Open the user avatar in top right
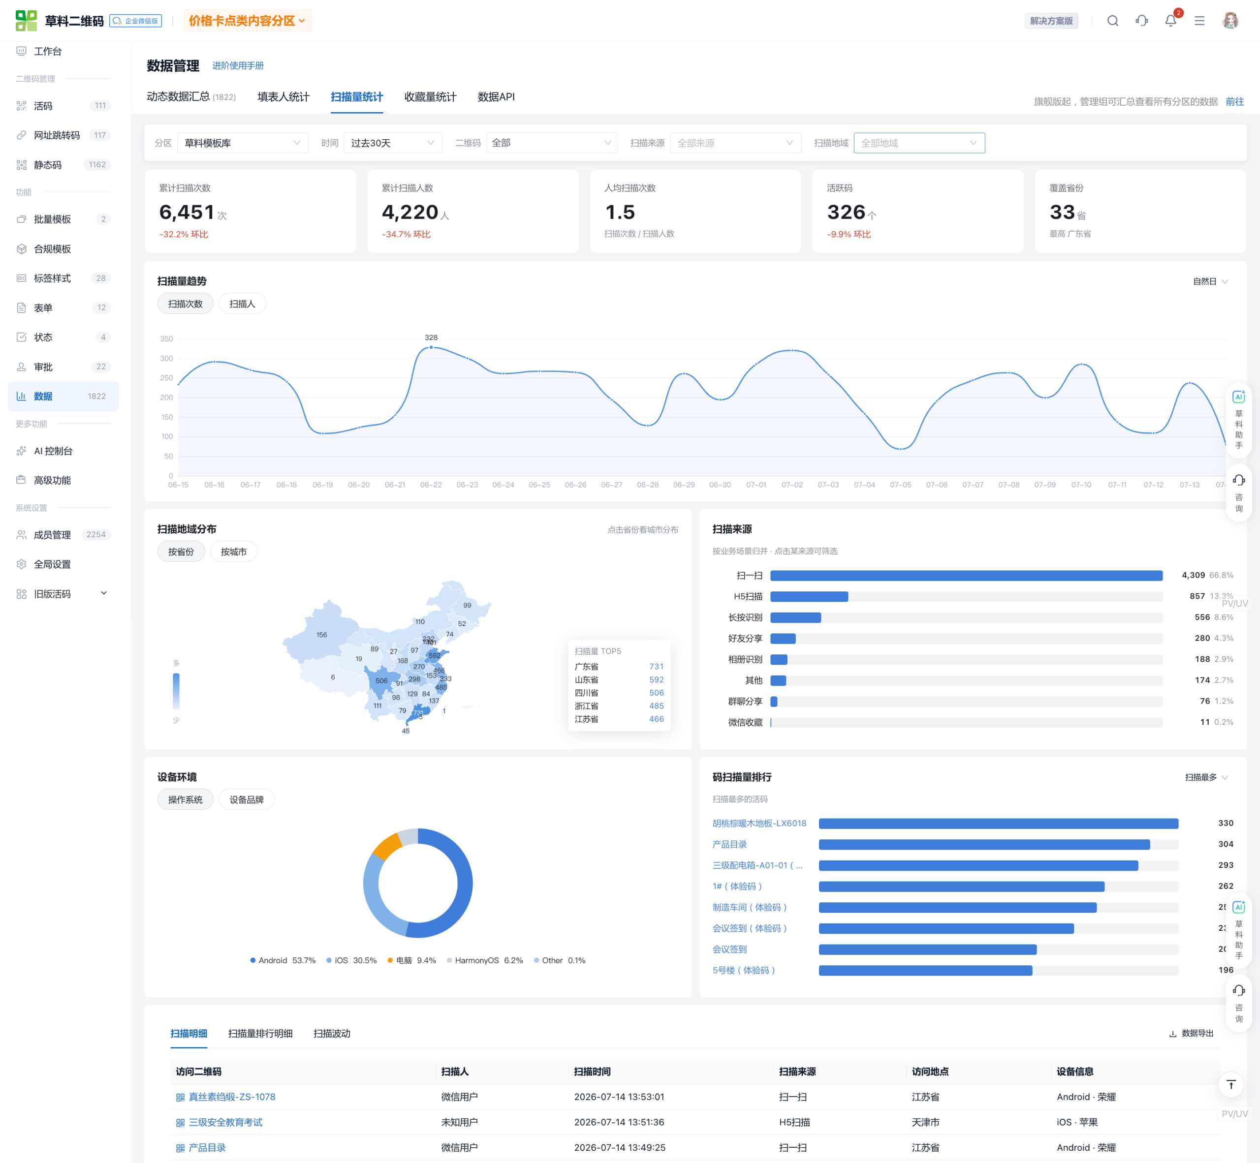Screen dimensions: 1260x1163 pos(1230,21)
